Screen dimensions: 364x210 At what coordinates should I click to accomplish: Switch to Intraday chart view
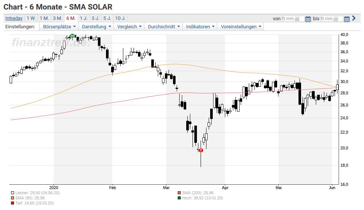(x=14, y=18)
